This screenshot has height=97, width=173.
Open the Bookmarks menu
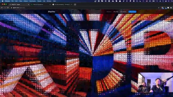(32, 1)
